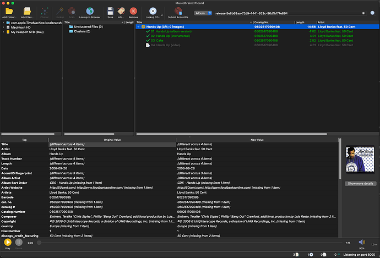The width and height of the screenshot is (380, 258).
Task: Click the file browser pane horizontal scrollbar
Action: 28,134
